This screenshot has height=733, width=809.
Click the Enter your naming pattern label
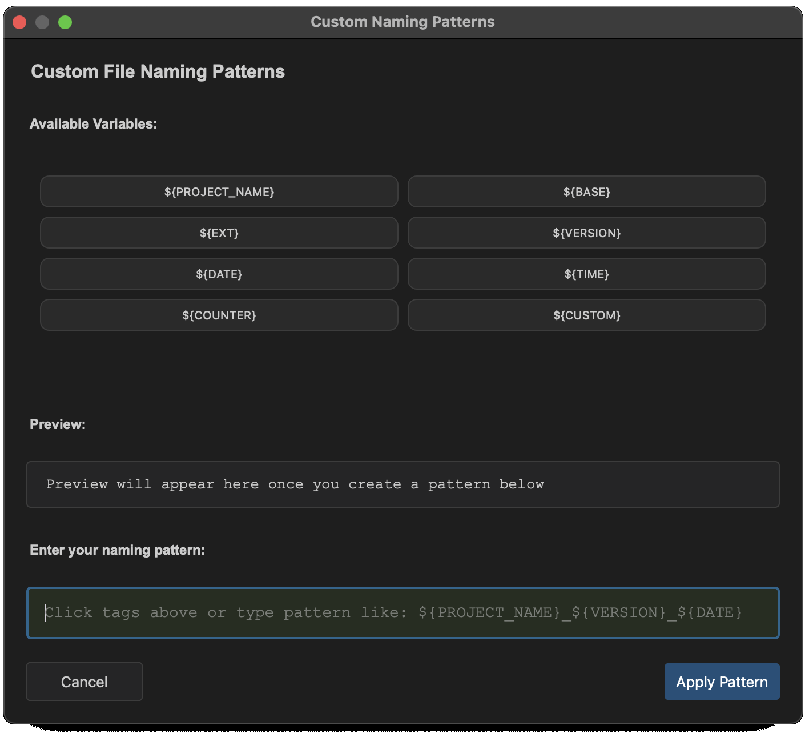[x=117, y=550]
